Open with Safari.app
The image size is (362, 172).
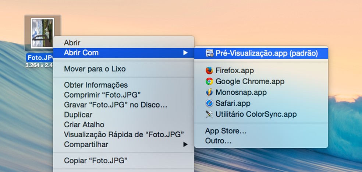(261, 103)
